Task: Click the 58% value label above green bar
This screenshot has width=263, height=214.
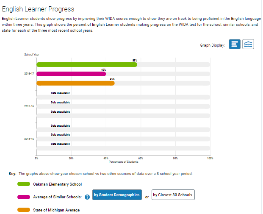Action: point(135,60)
